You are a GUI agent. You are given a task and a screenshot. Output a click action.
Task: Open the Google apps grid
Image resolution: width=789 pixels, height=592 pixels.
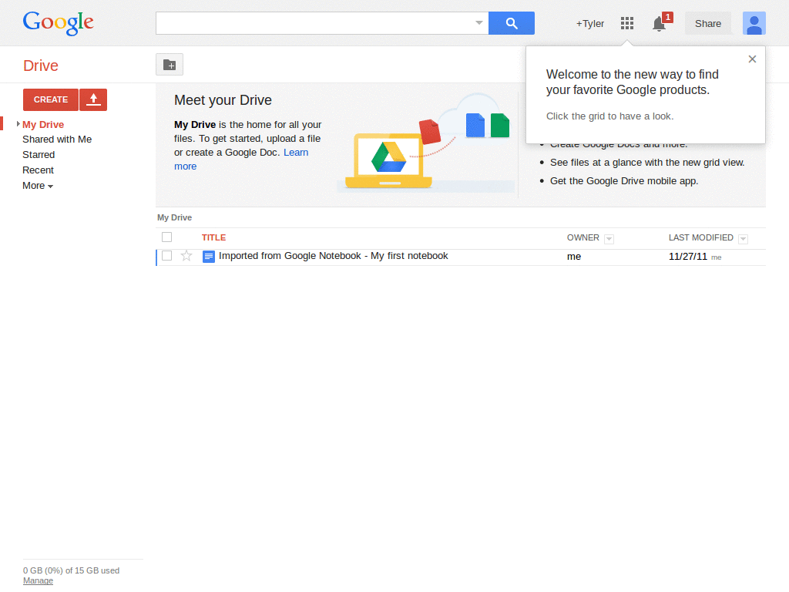(x=626, y=23)
